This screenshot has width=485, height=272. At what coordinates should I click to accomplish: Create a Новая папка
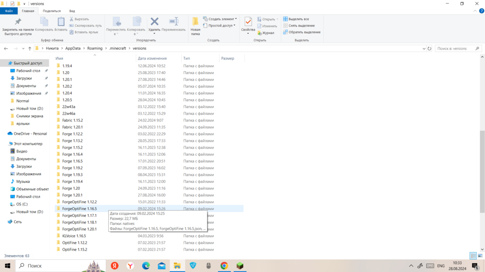point(195,26)
